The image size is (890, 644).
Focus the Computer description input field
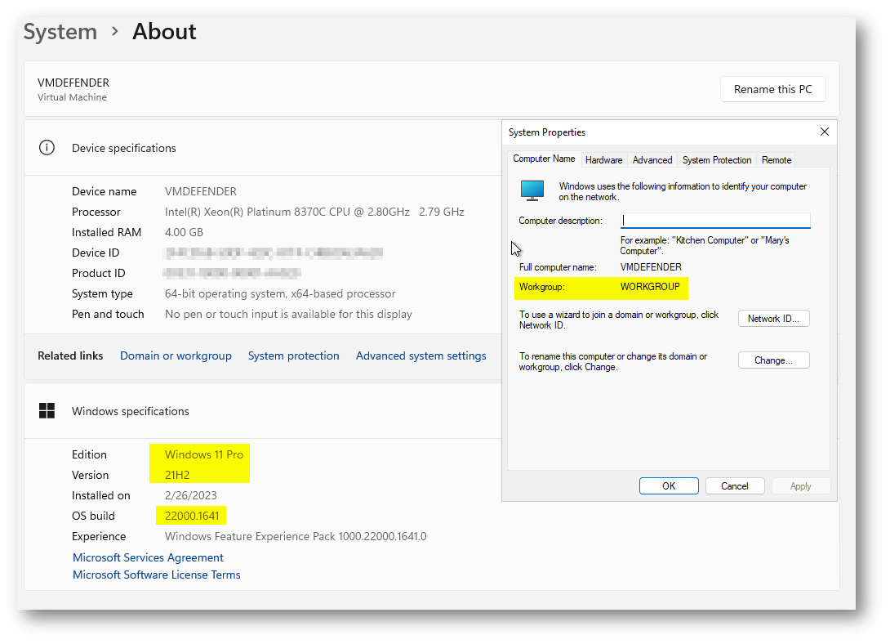point(715,221)
